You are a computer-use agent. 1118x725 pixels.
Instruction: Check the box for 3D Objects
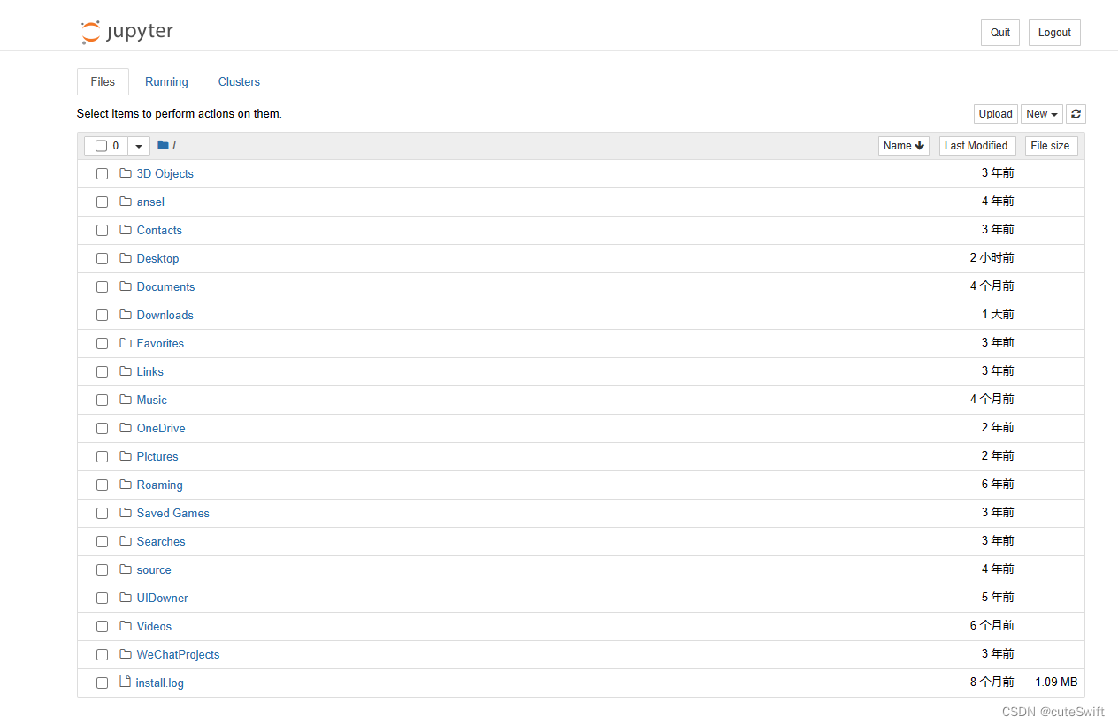[103, 174]
